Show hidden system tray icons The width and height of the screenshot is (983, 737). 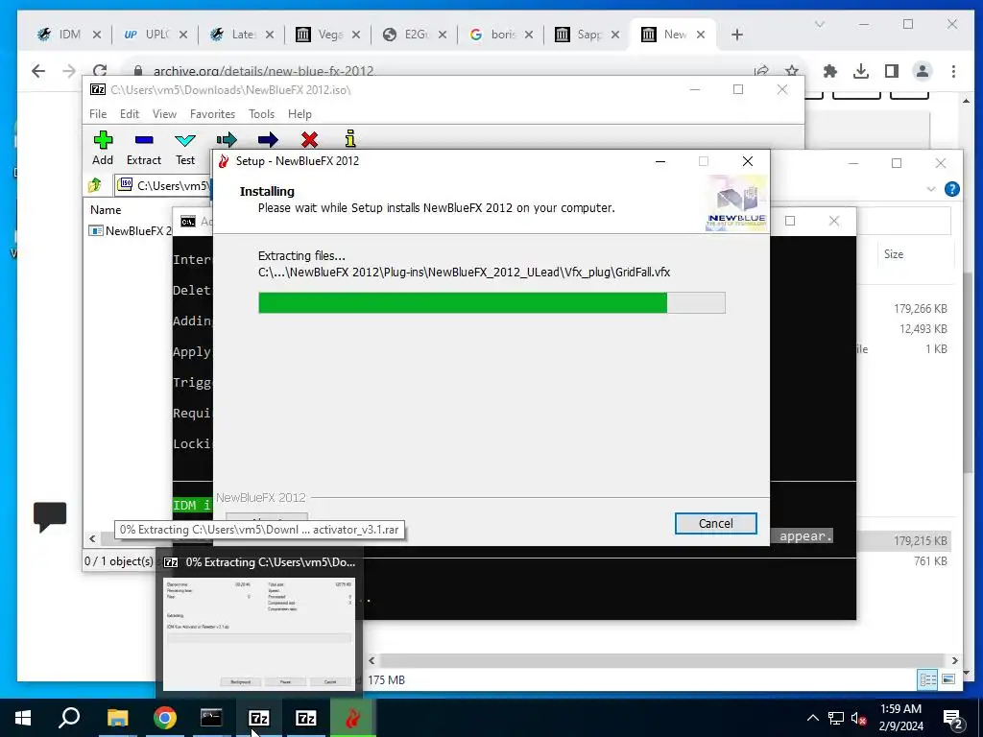[812, 718]
